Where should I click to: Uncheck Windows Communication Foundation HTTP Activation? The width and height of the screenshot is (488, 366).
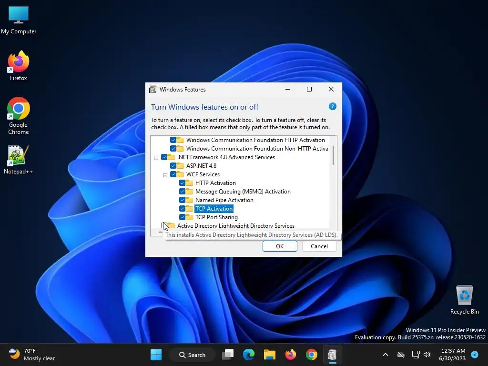[173, 140]
